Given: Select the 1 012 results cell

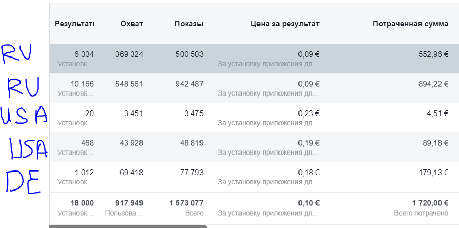Looking at the screenshot, I should click(83, 173).
